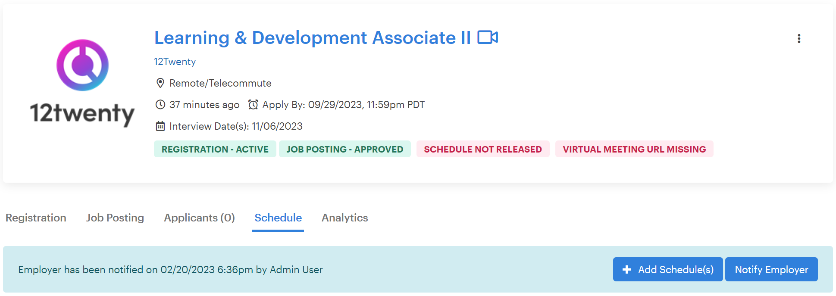Click the clock icon beside 37 minutes ago
This screenshot has height=296, width=836.
[160, 105]
